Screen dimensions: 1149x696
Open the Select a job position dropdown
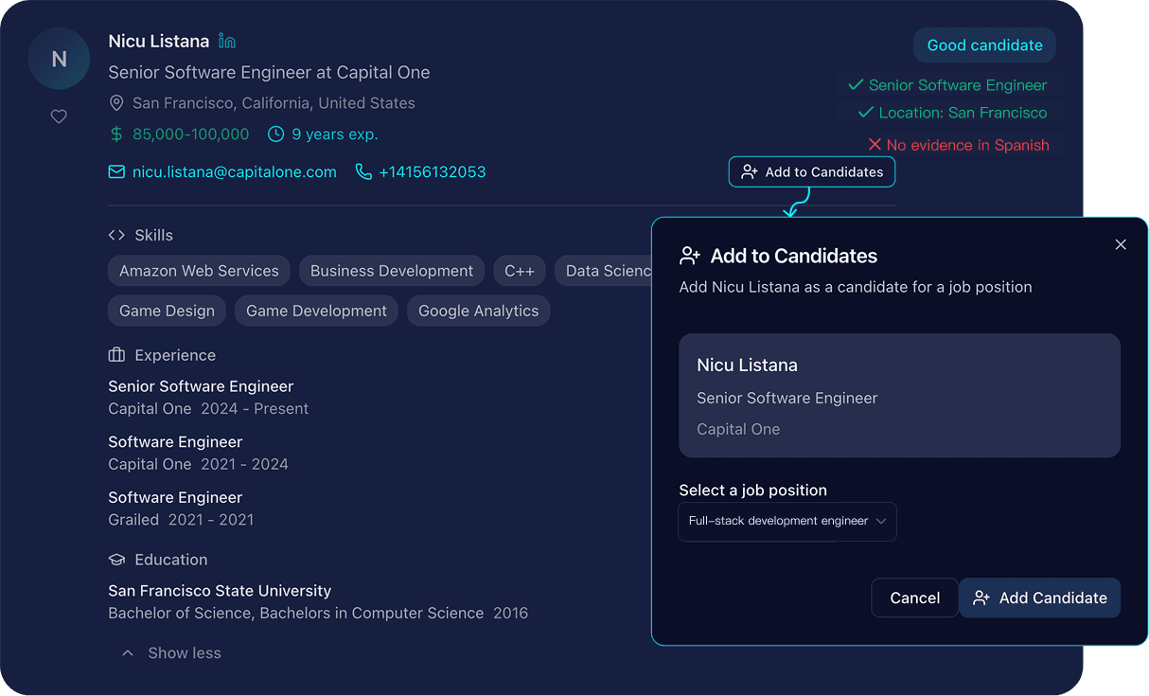787,522
